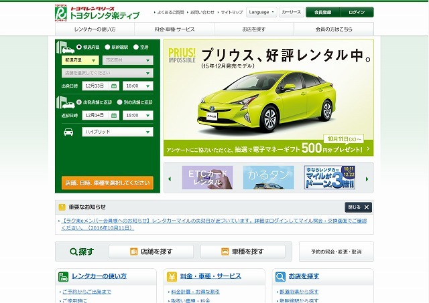Close the notice with 閉じる button
Viewport: 429px width, 303px height.
coord(358,207)
